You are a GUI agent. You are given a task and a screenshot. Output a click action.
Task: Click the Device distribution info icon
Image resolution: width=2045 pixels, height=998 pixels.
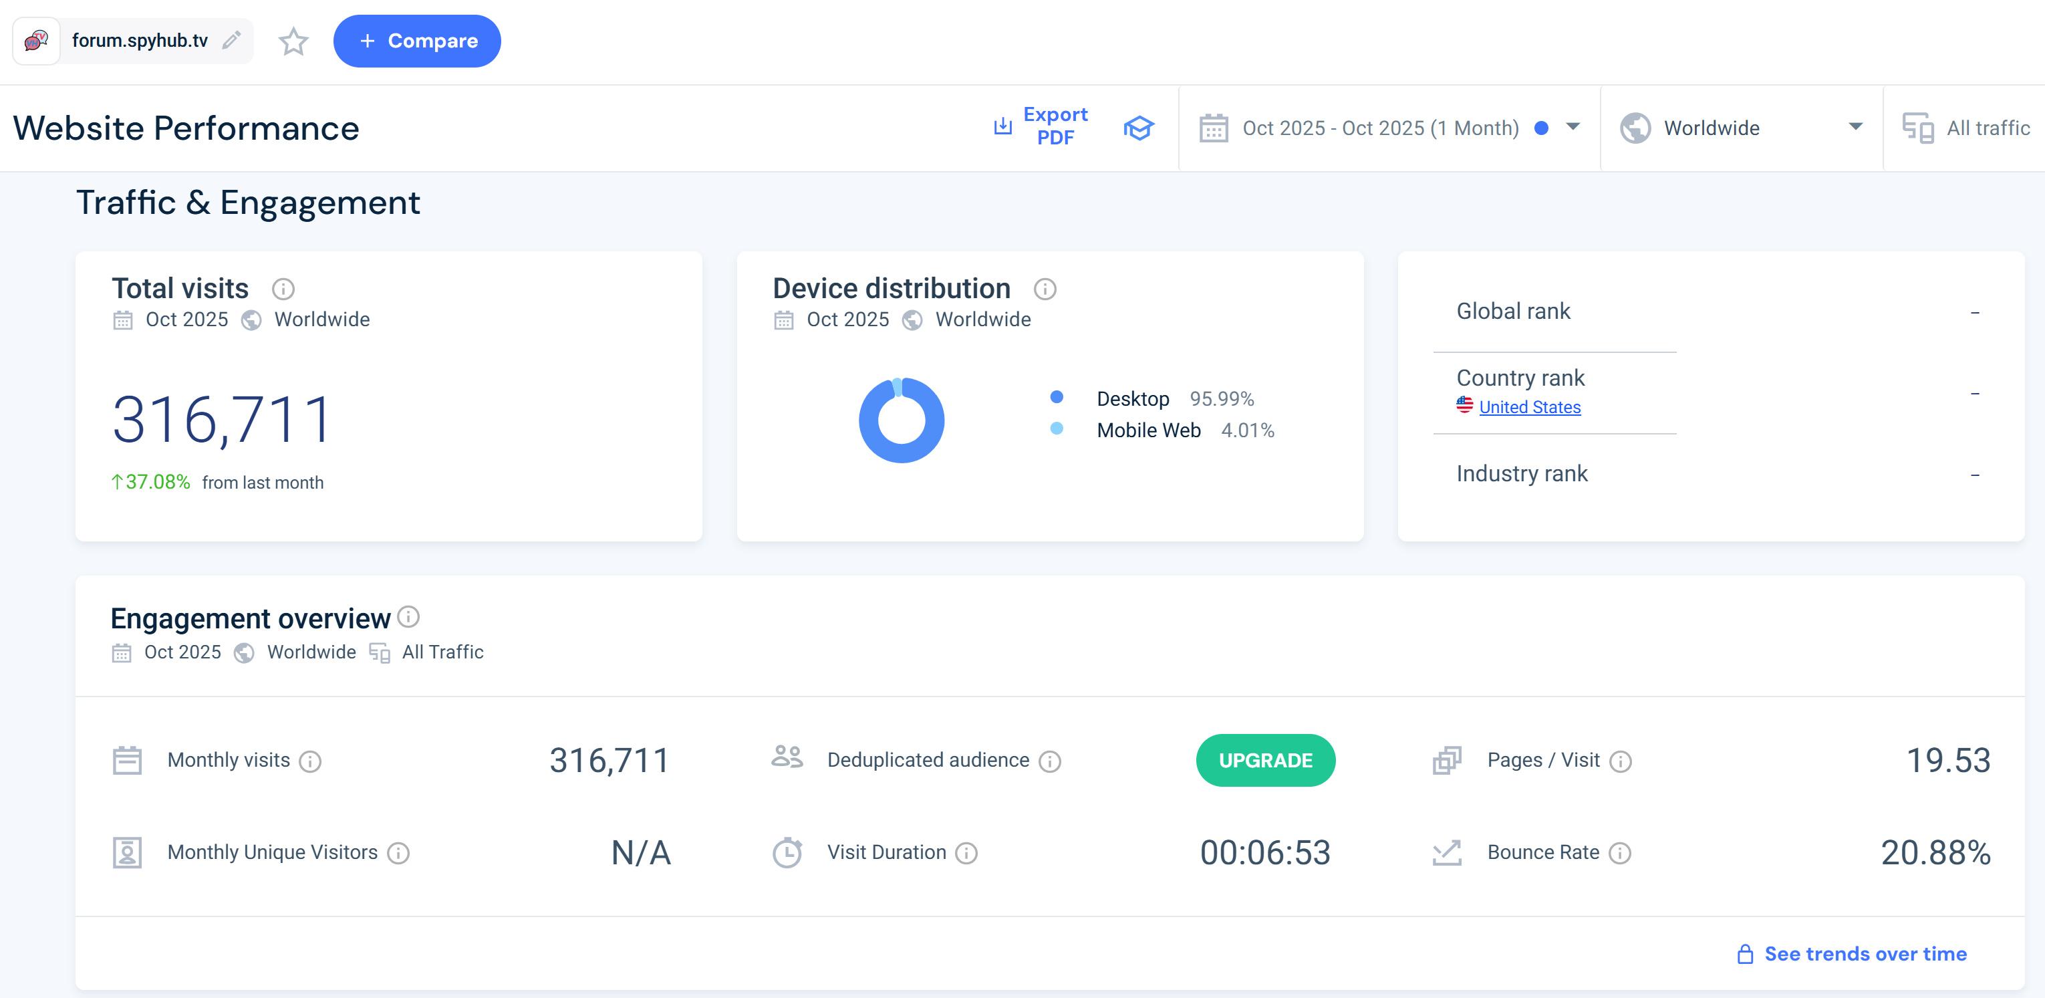[1045, 289]
